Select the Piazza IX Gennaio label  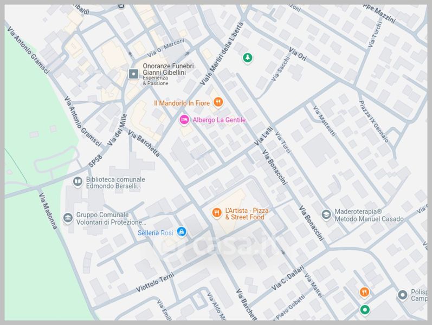click(x=373, y=122)
